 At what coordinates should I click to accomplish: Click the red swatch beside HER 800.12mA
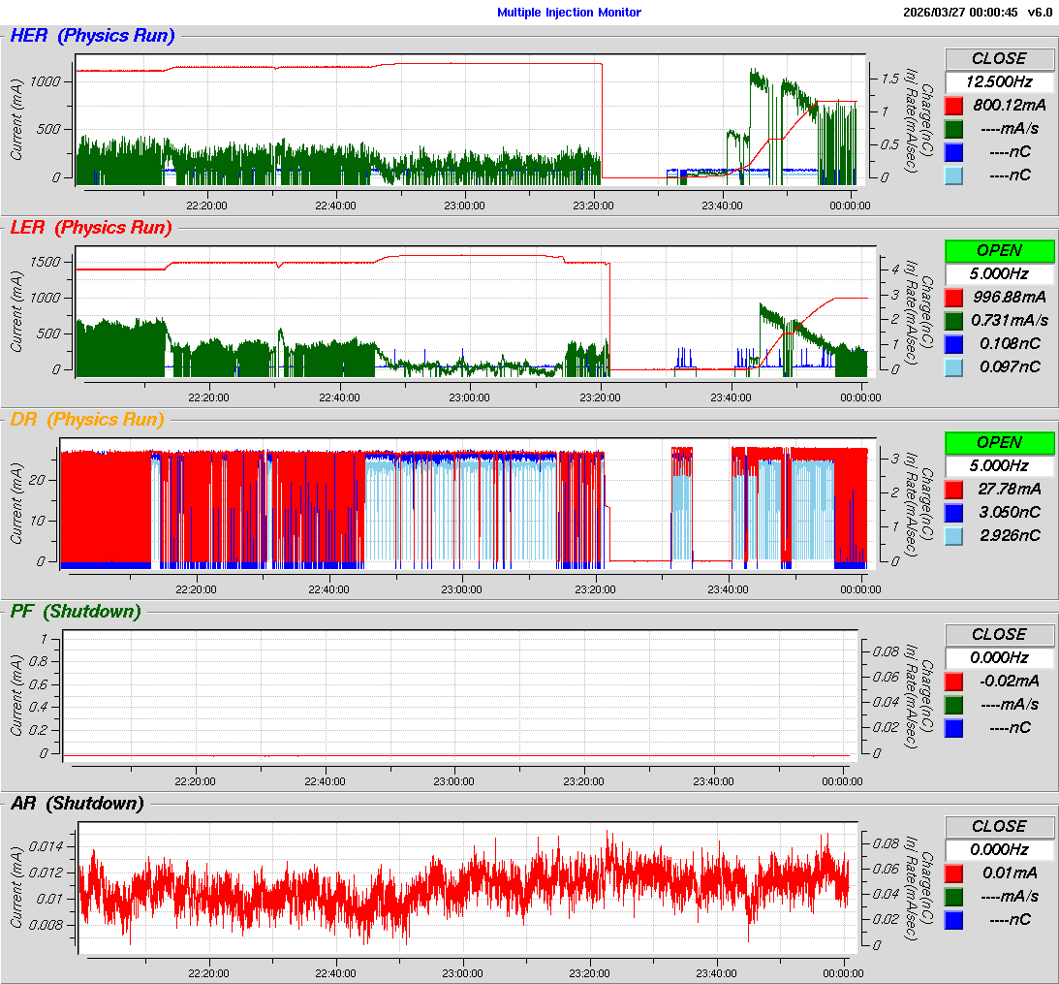tap(953, 105)
